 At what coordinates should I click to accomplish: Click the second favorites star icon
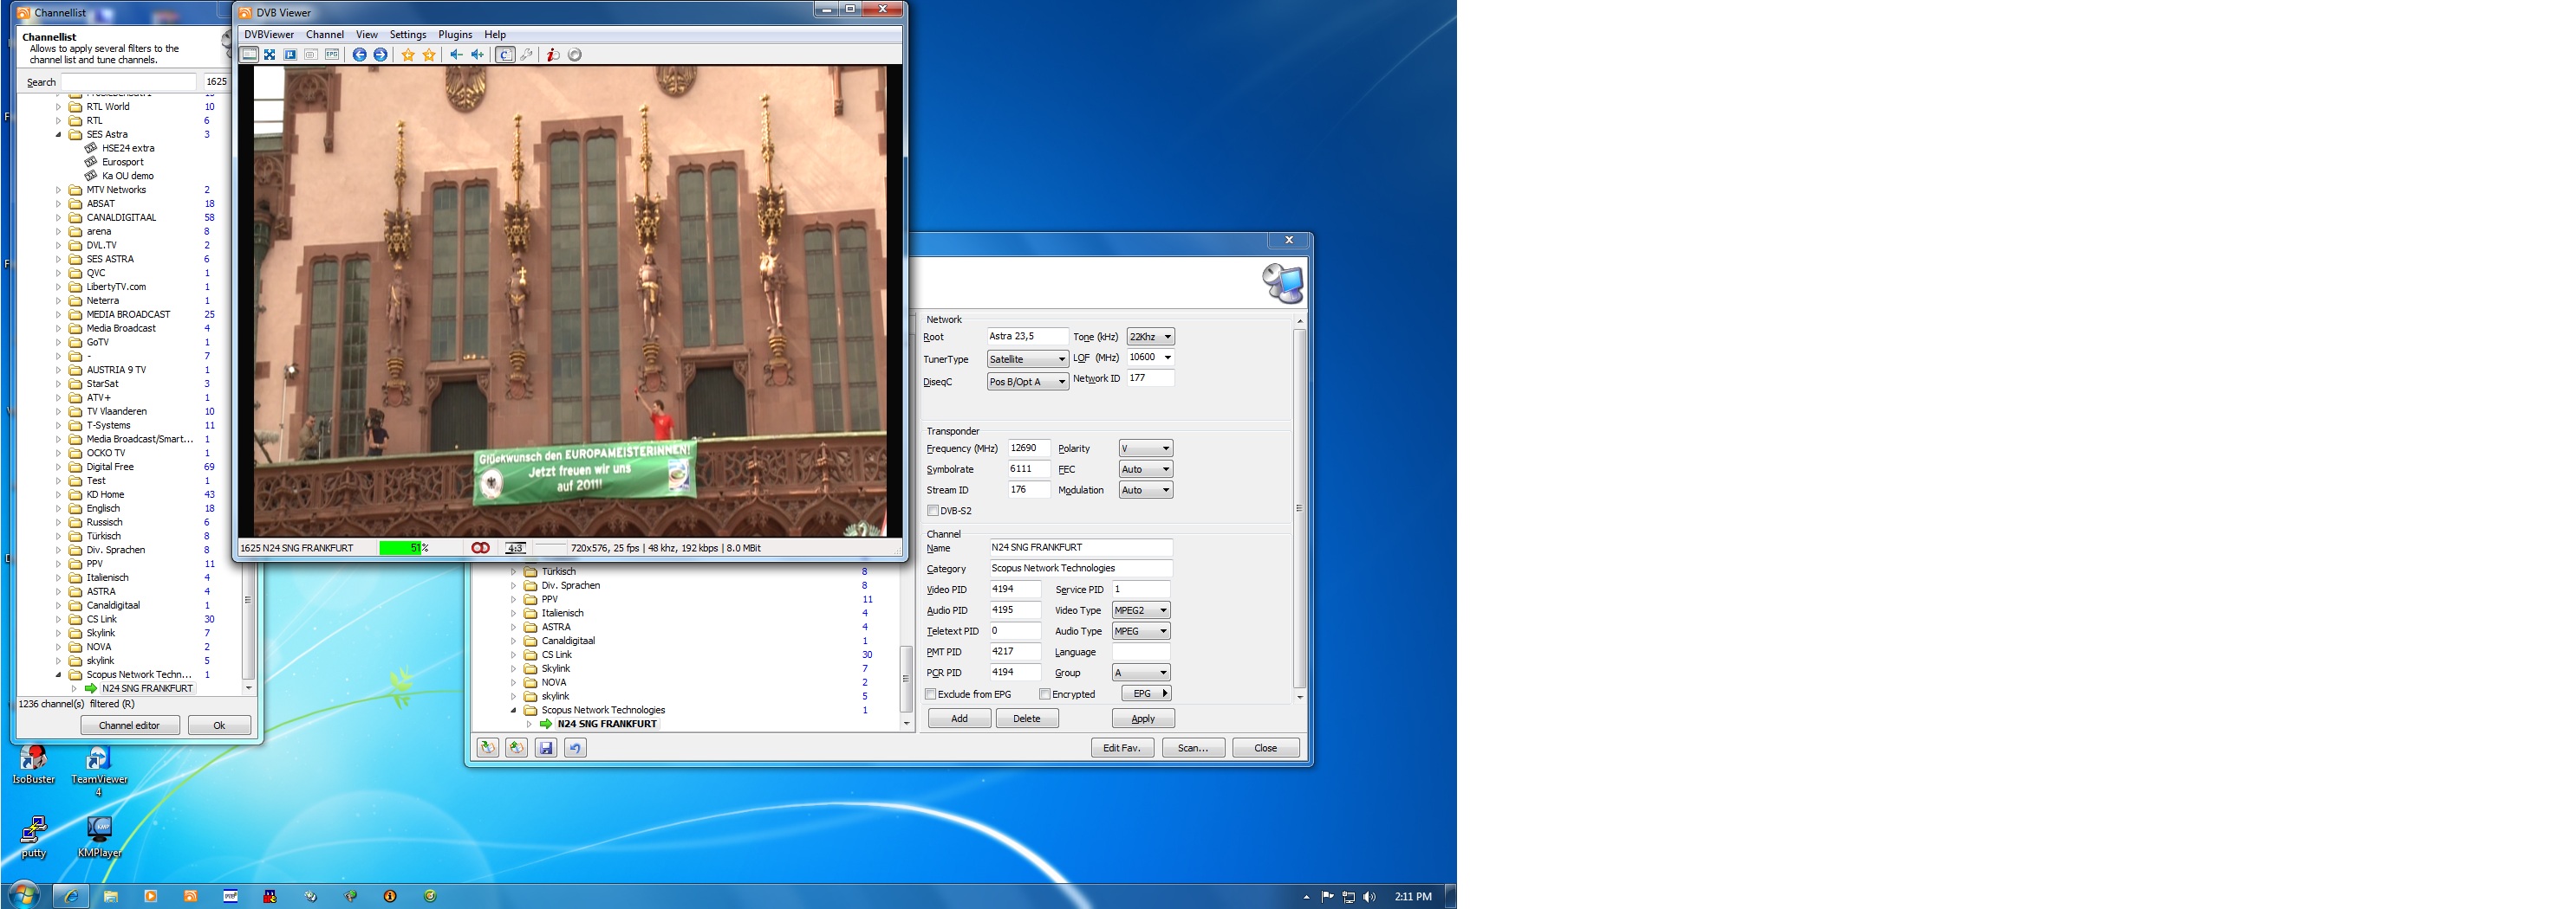click(x=429, y=55)
